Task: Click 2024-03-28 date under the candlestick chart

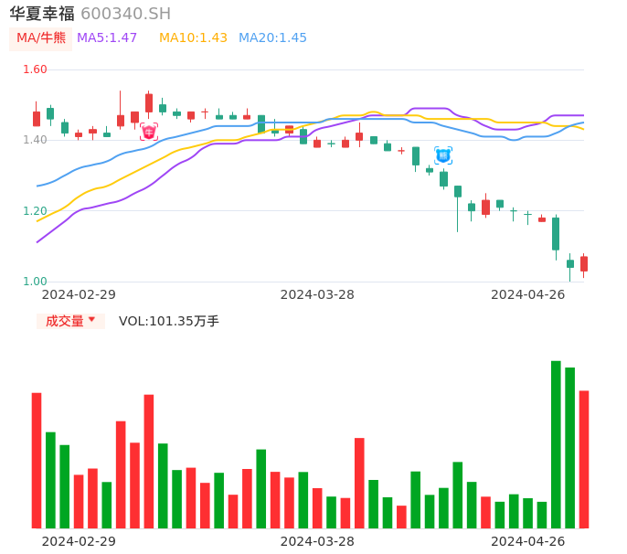Action: click(317, 295)
